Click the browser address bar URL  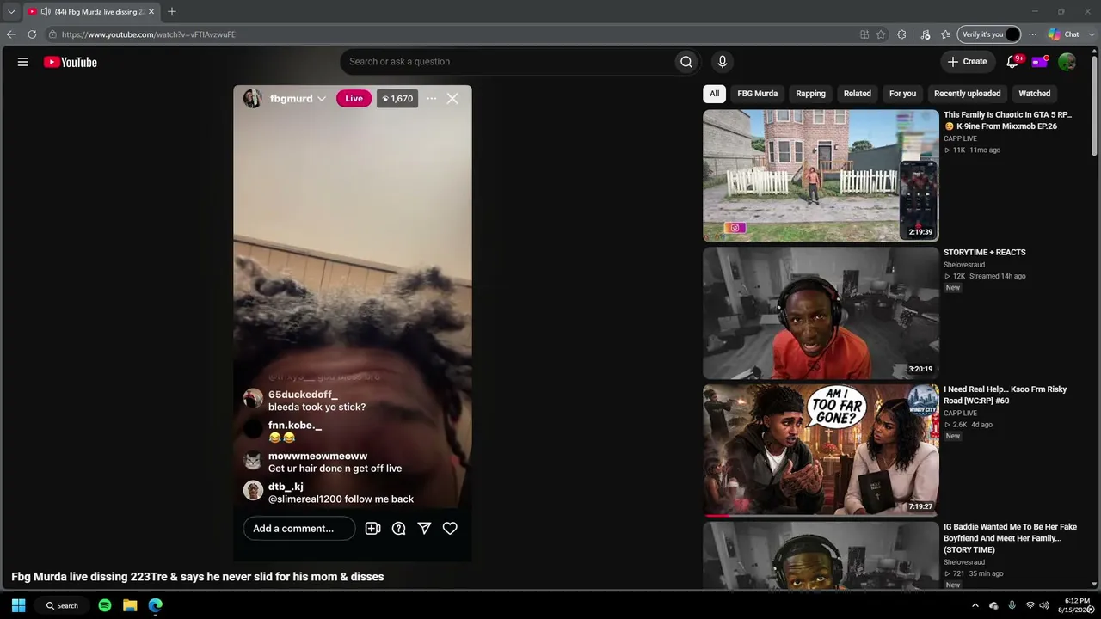(149, 34)
